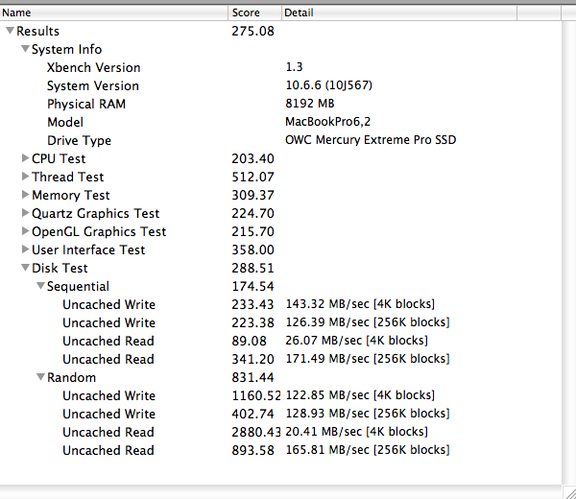Click the Sequential score 174.54
The width and height of the screenshot is (576, 499).
[x=252, y=286]
